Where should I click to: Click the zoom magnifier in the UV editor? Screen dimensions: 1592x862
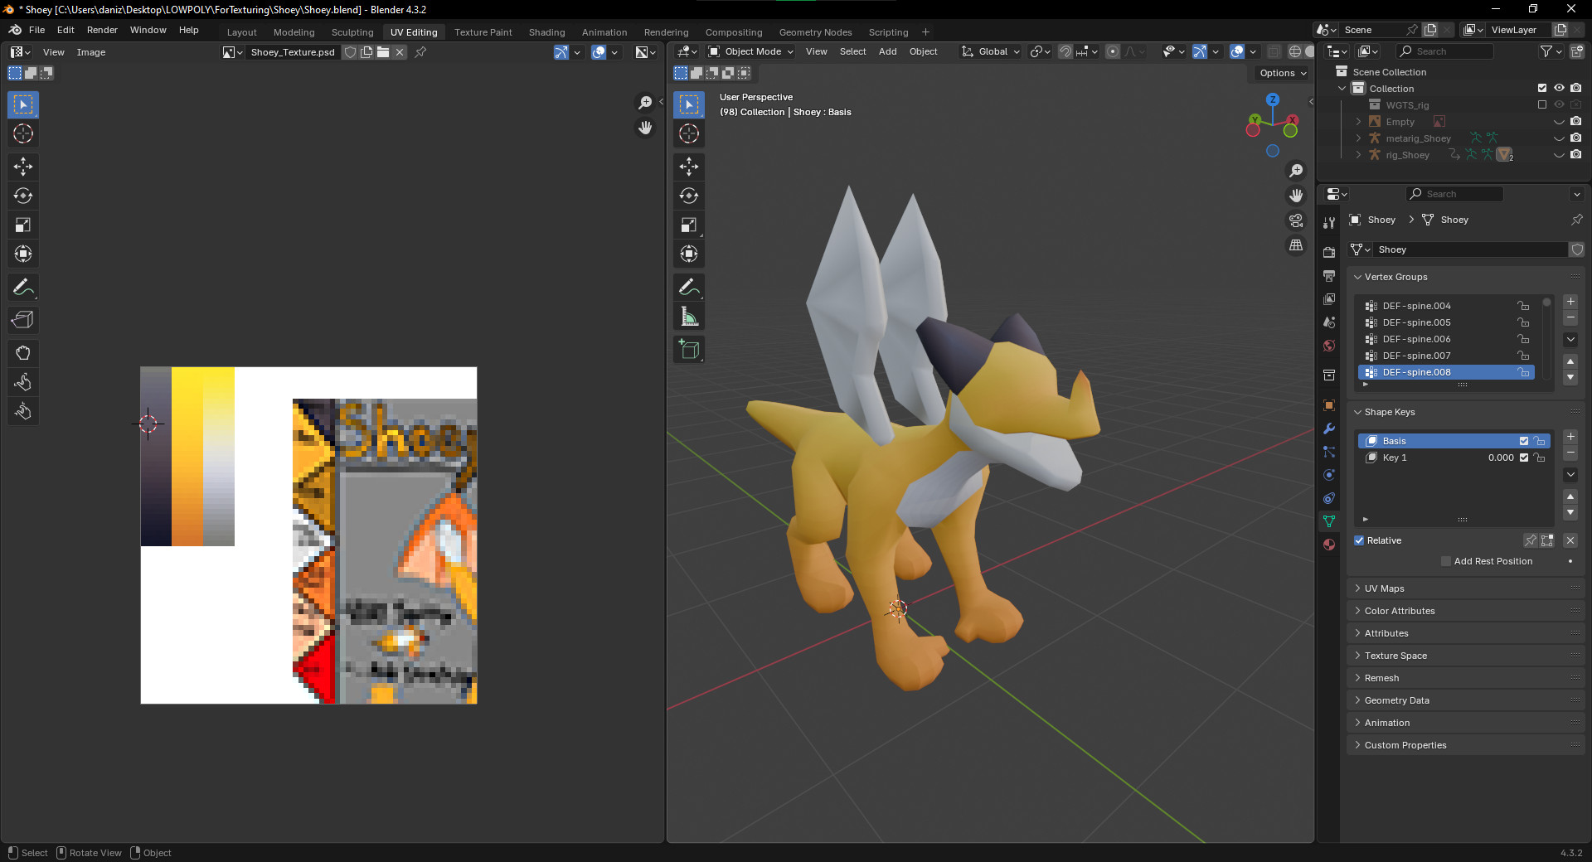(x=645, y=103)
